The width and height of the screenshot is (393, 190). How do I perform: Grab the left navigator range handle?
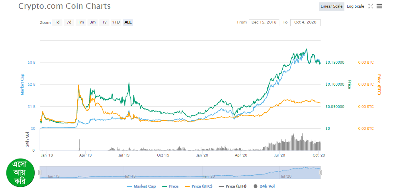(x=40, y=172)
